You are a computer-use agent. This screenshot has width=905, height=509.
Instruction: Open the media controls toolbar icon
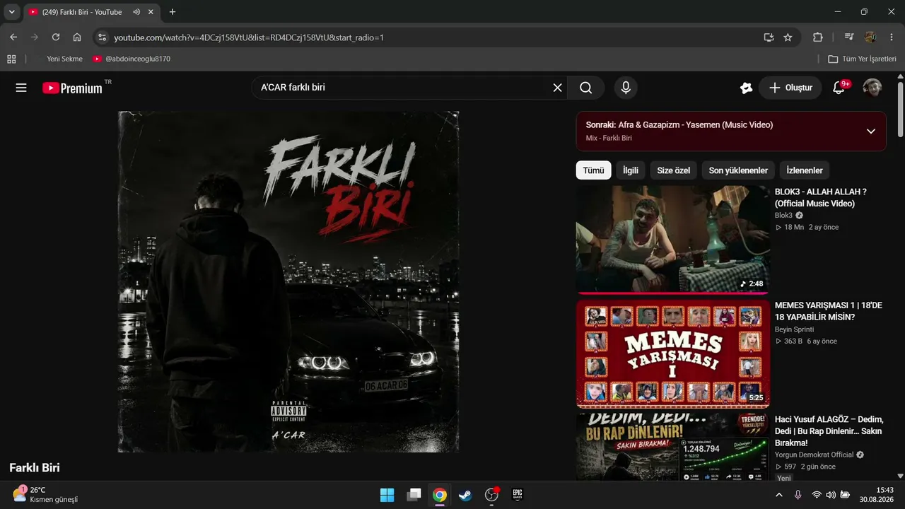[x=849, y=37]
